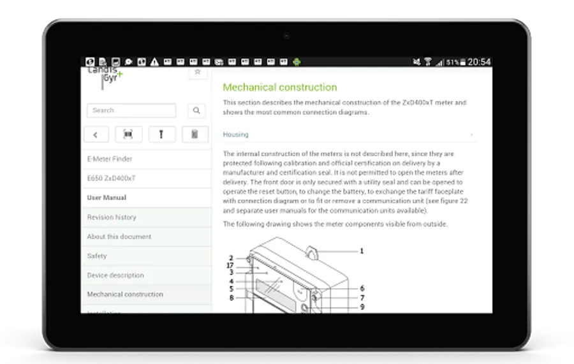Screen dimensions: 574x364
Task: Click sentence 'The following drawing shows'
Action: 335,224
